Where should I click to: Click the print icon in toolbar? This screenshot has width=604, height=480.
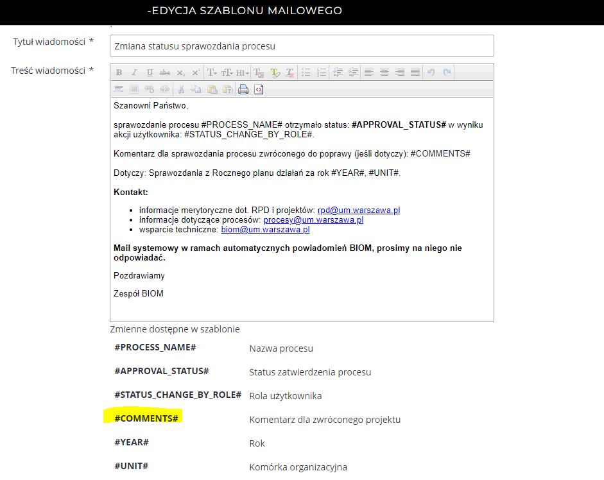coord(243,89)
